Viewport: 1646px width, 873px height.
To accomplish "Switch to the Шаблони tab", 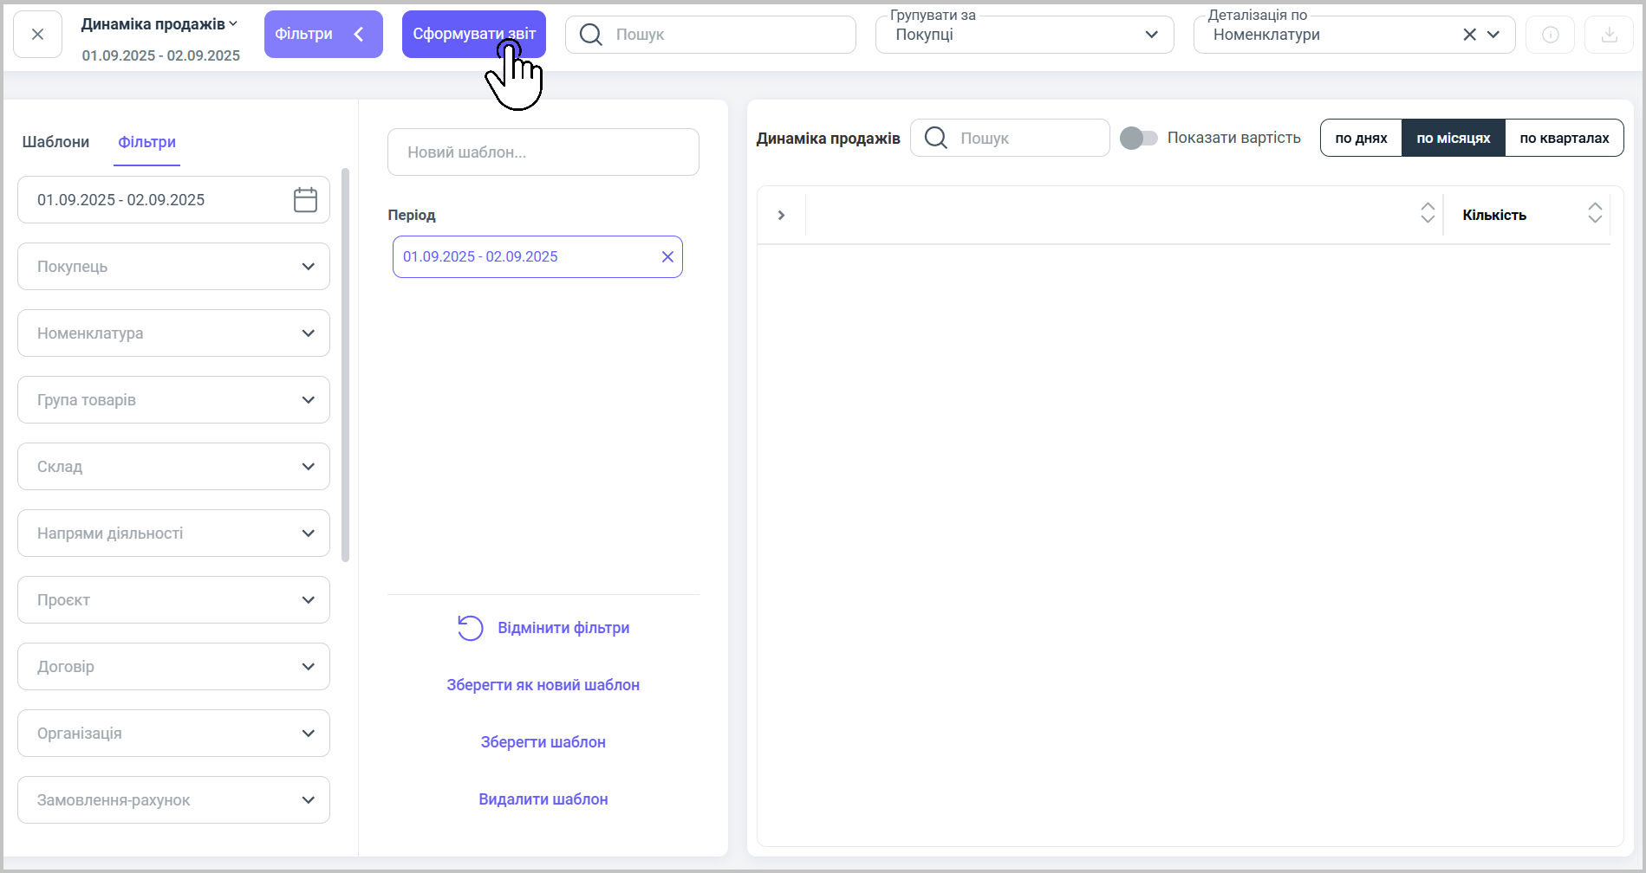I will (55, 142).
